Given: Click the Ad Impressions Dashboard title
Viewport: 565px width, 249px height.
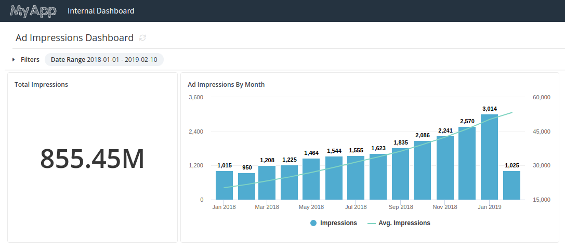Looking at the screenshot, I should [x=74, y=38].
